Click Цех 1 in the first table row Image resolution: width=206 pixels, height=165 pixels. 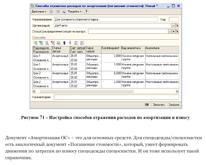point(37,56)
